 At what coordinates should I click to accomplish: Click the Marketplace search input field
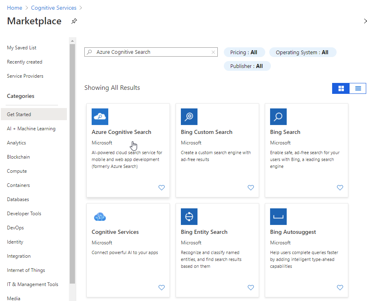pyautogui.click(x=151, y=52)
